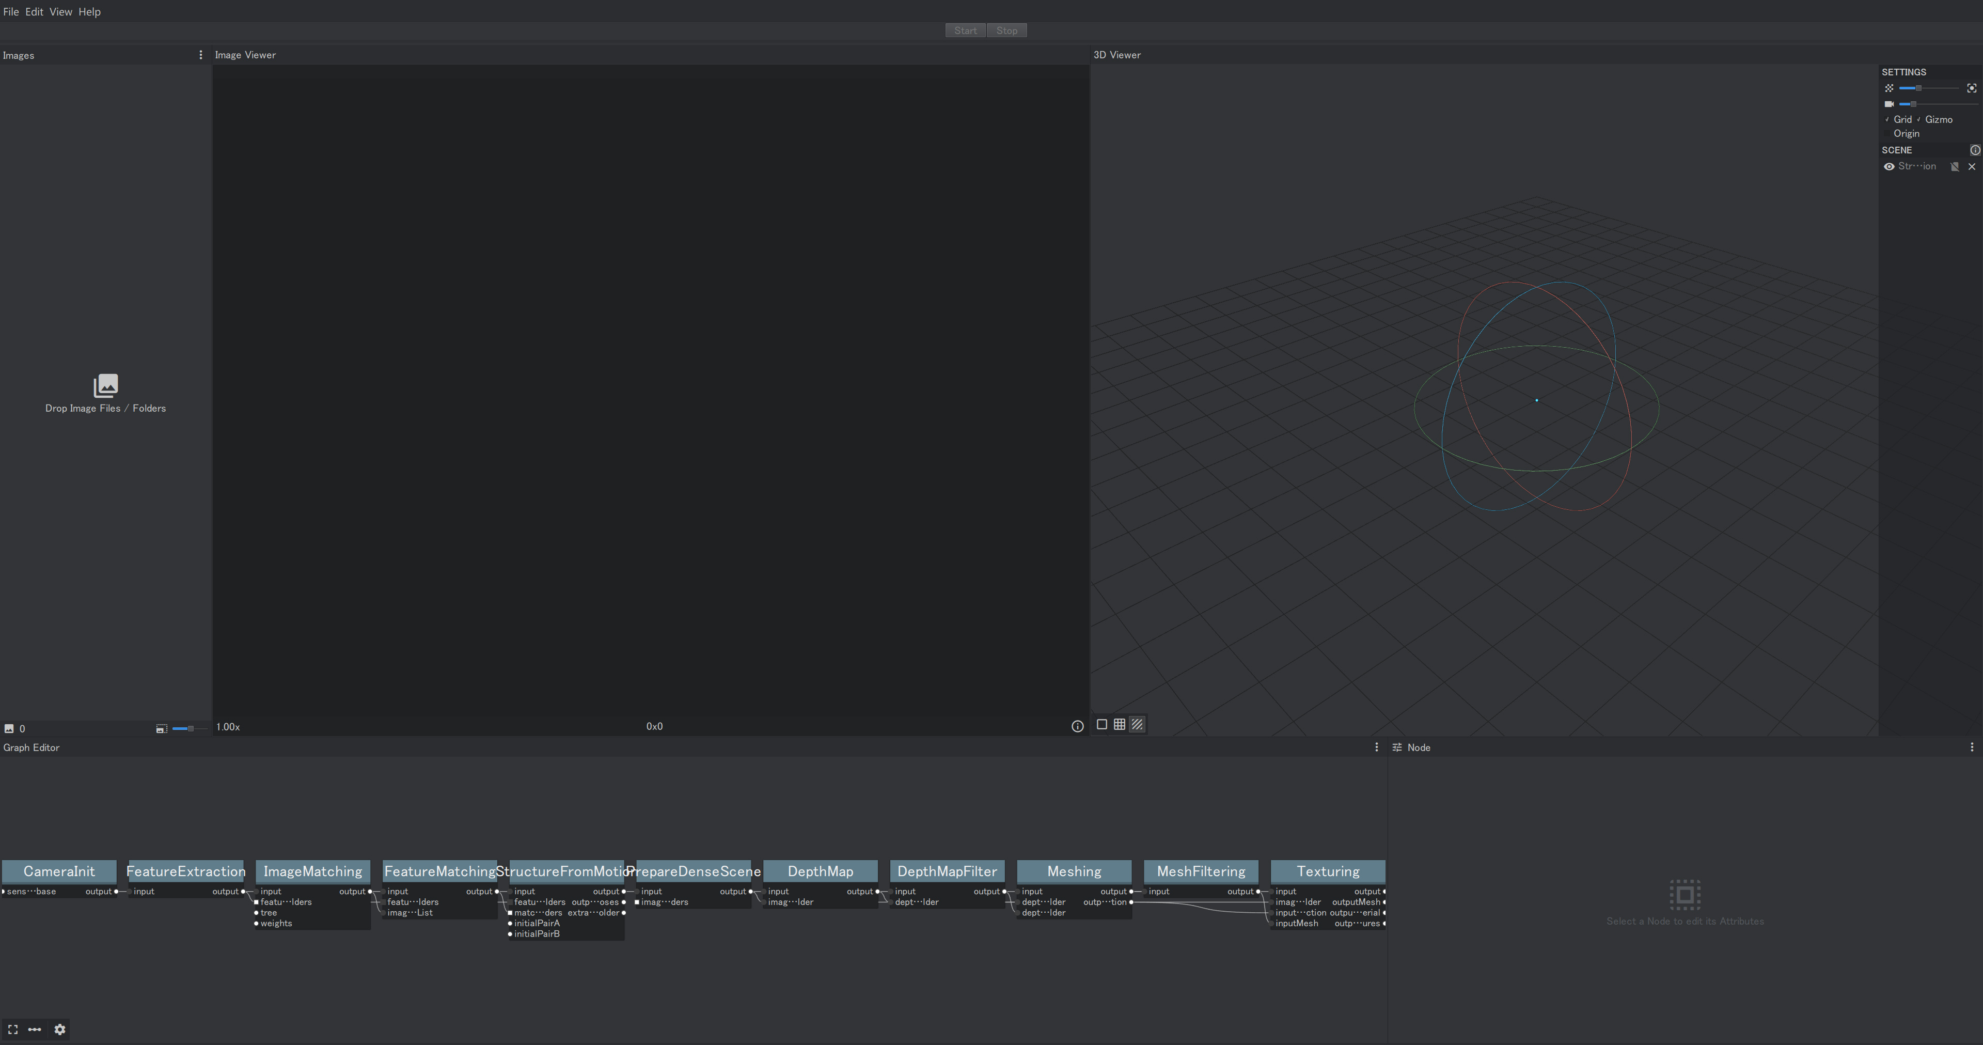Open the Graph Editor three-dot menu
This screenshot has height=1045, width=1983.
(1377, 748)
